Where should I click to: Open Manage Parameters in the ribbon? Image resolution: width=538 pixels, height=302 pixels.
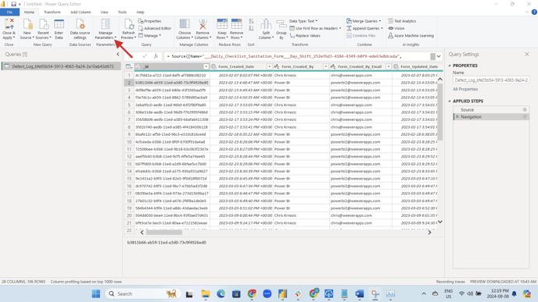106,29
